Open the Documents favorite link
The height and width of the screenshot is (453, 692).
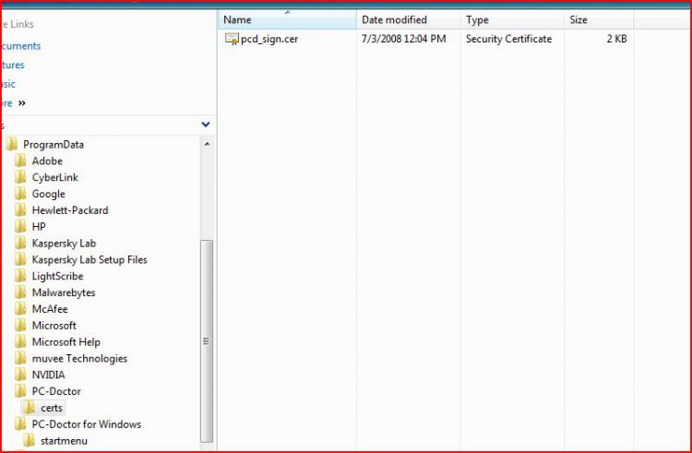20,46
